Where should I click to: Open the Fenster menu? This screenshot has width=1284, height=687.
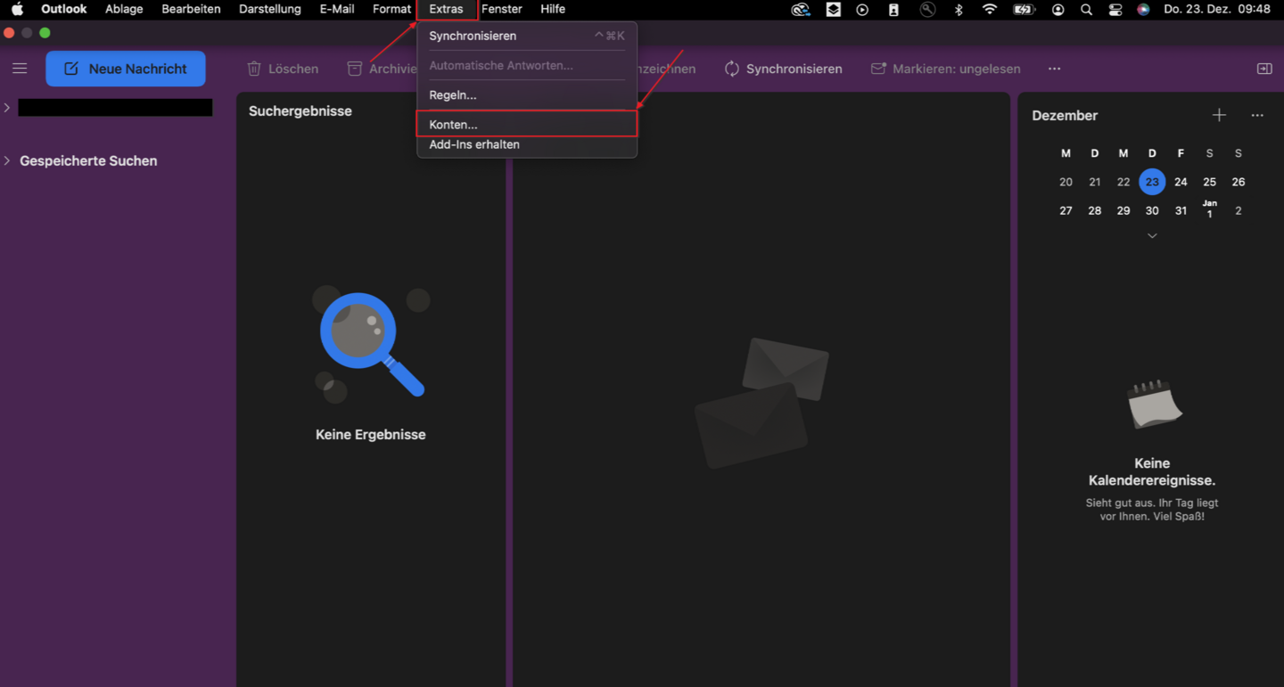pyautogui.click(x=502, y=9)
